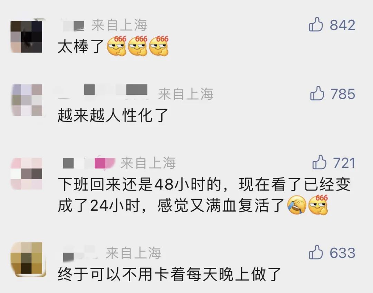Tap comment starting with 下班回来还是48小时的
Image resolution: width=373 pixels, height=293 pixels.
pos(204,195)
